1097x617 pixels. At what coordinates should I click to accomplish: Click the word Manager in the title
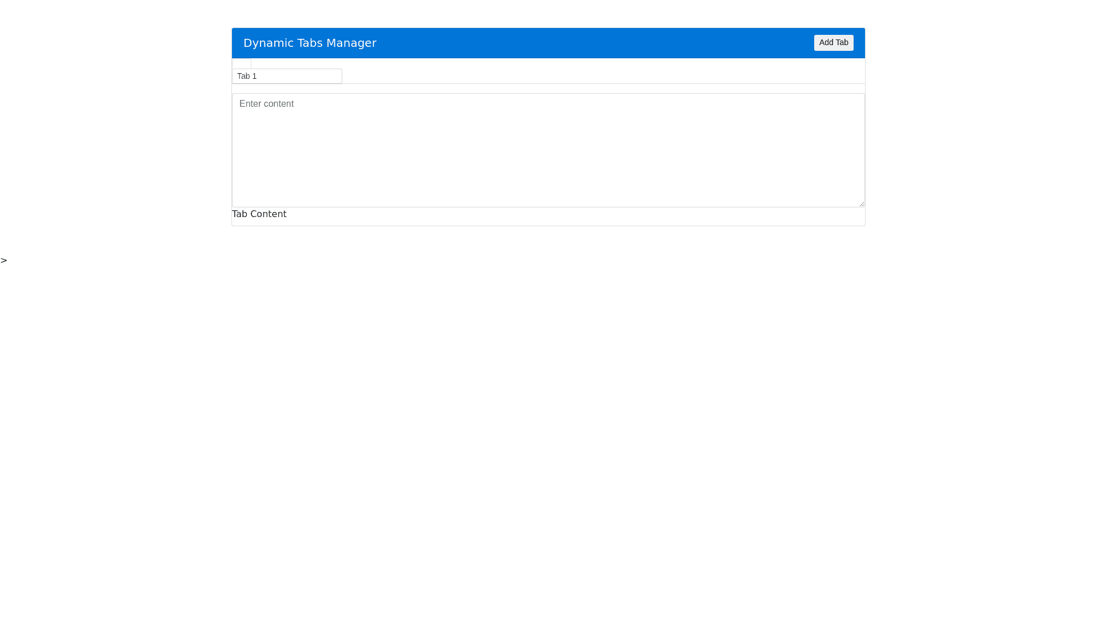click(x=351, y=43)
